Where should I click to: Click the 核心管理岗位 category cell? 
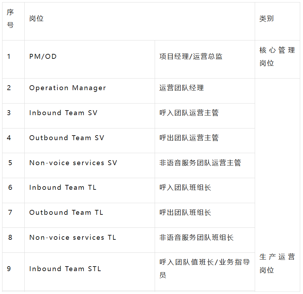pyautogui.click(x=277, y=59)
